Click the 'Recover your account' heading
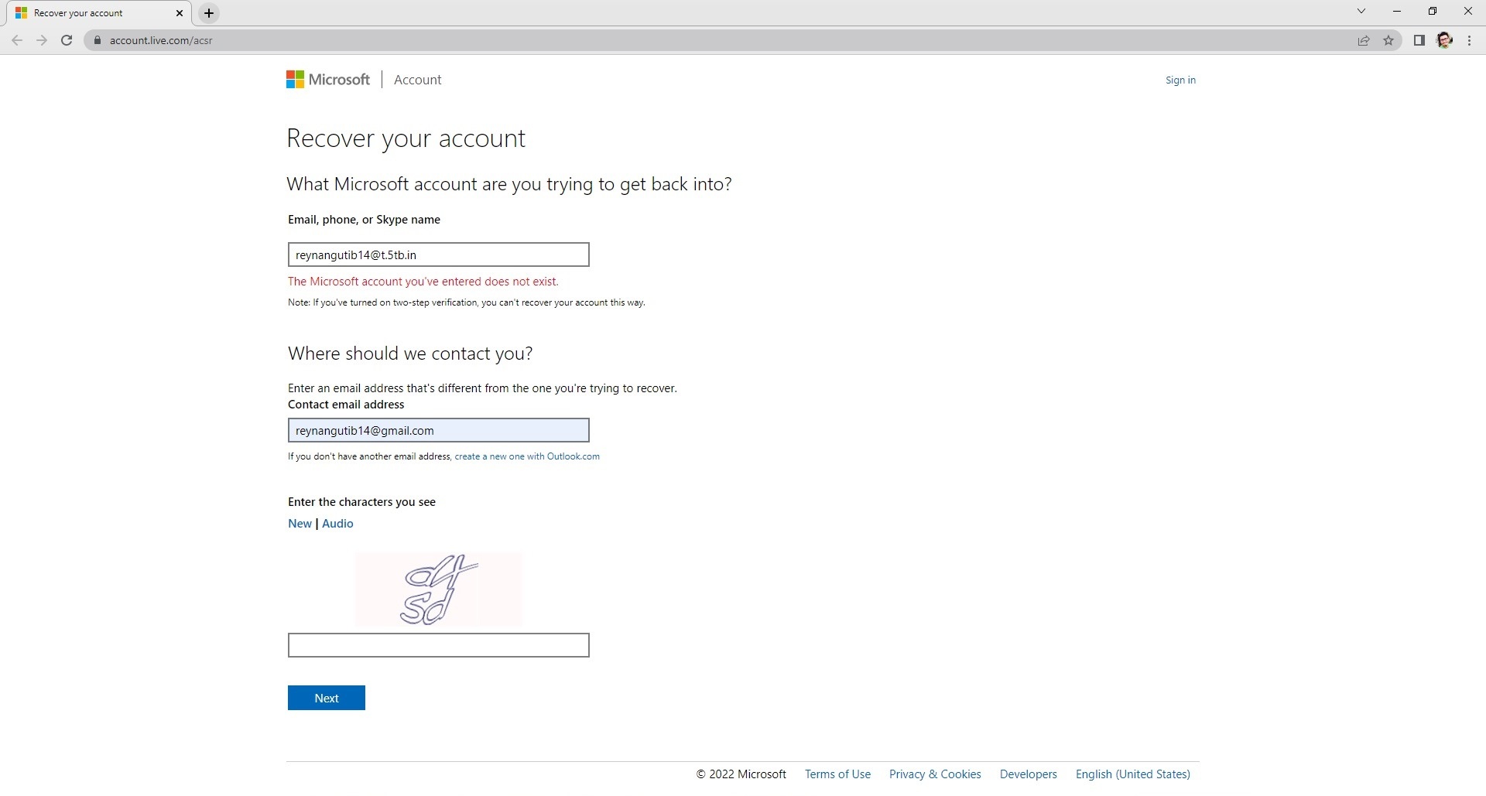The width and height of the screenshot is (1486, 796). coord(406,138)
